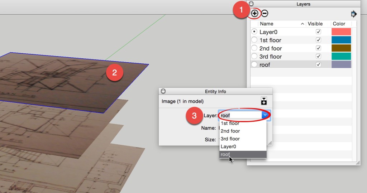Change the 3rd floor teal color swatch

pyautogui.click(x=341, y=57)
